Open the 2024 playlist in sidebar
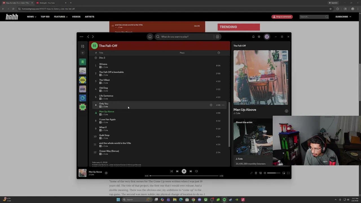Screen dimensions: 361x203 coord(83,80)
